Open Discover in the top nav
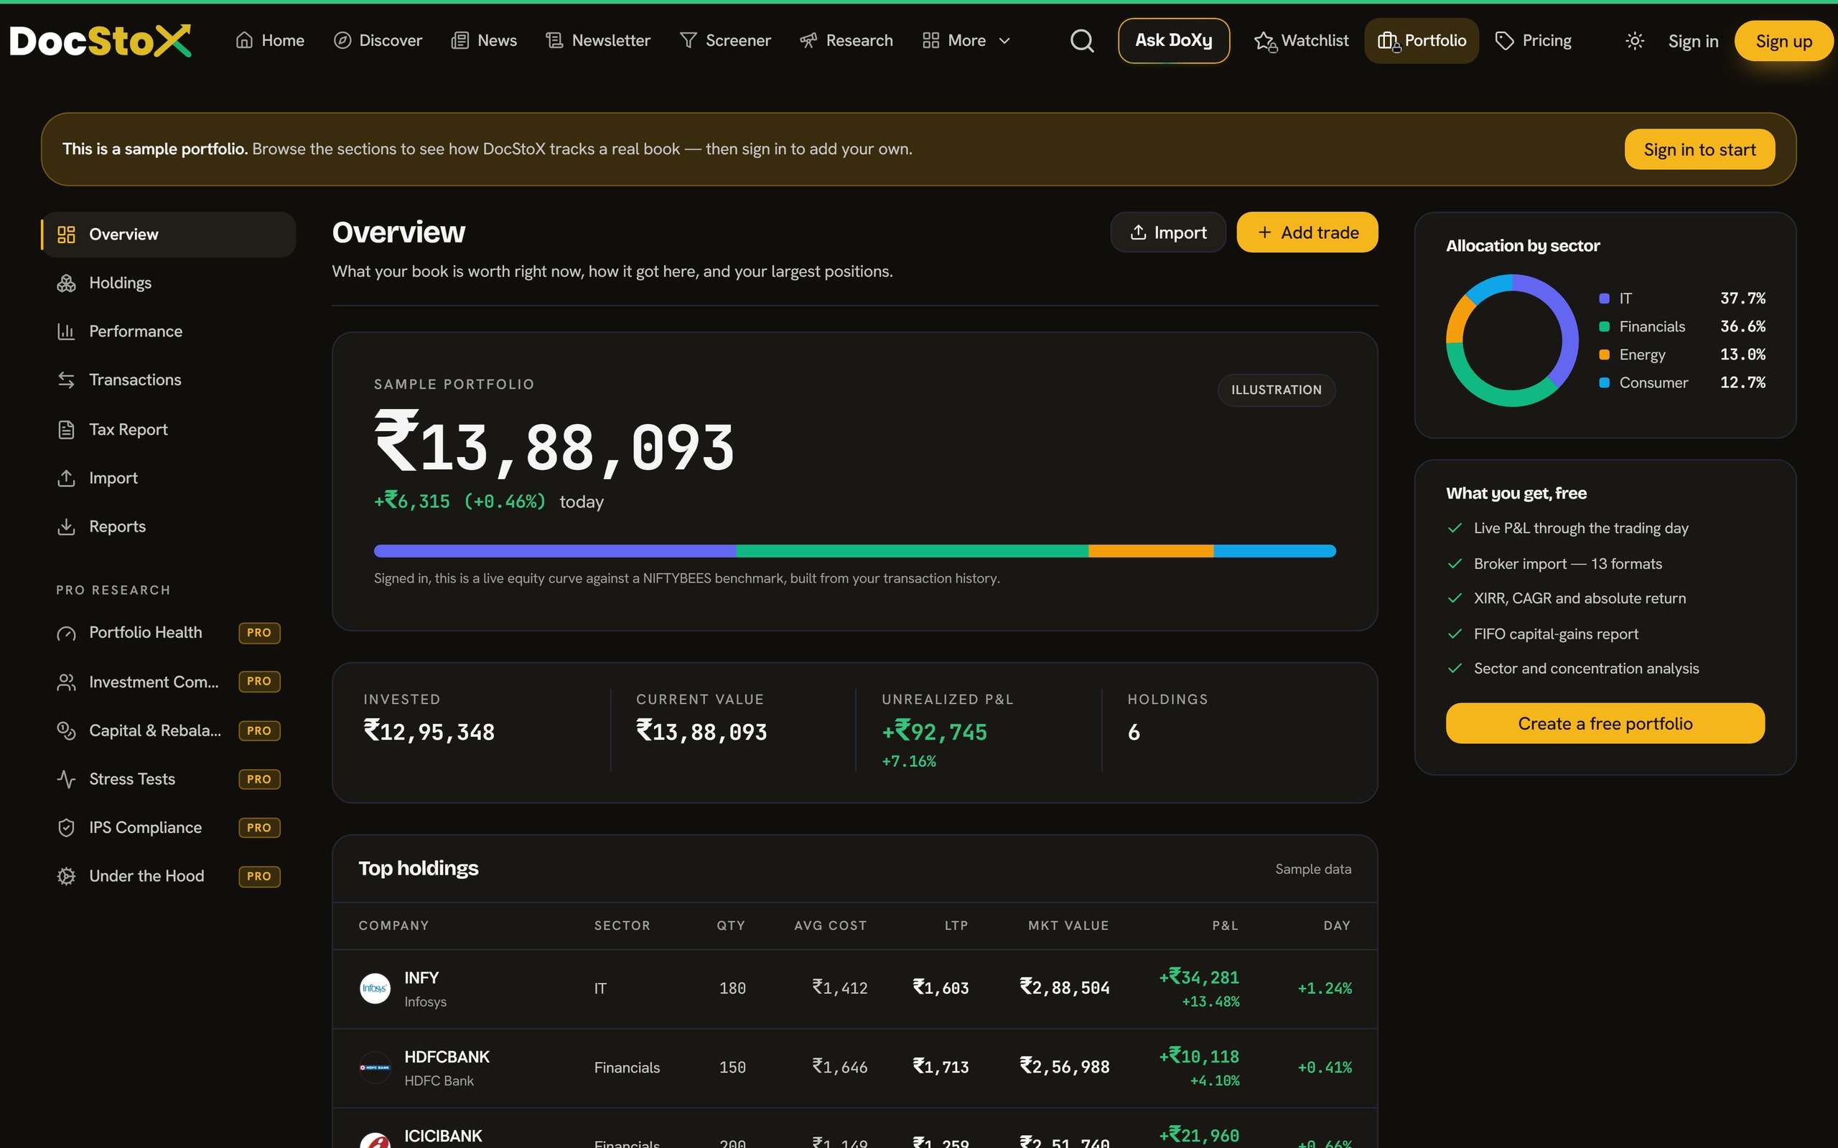The image size is (1838, 1148). (x=378, y=40)
